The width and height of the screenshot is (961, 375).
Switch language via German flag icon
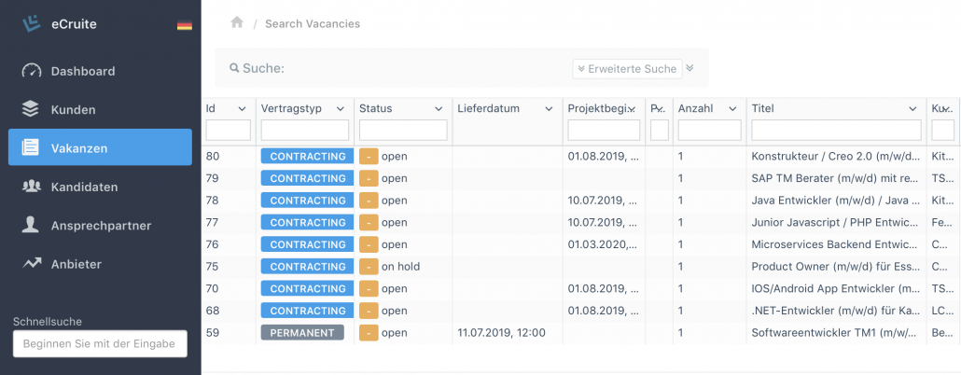pyautogui.click(x=184, y=25)
